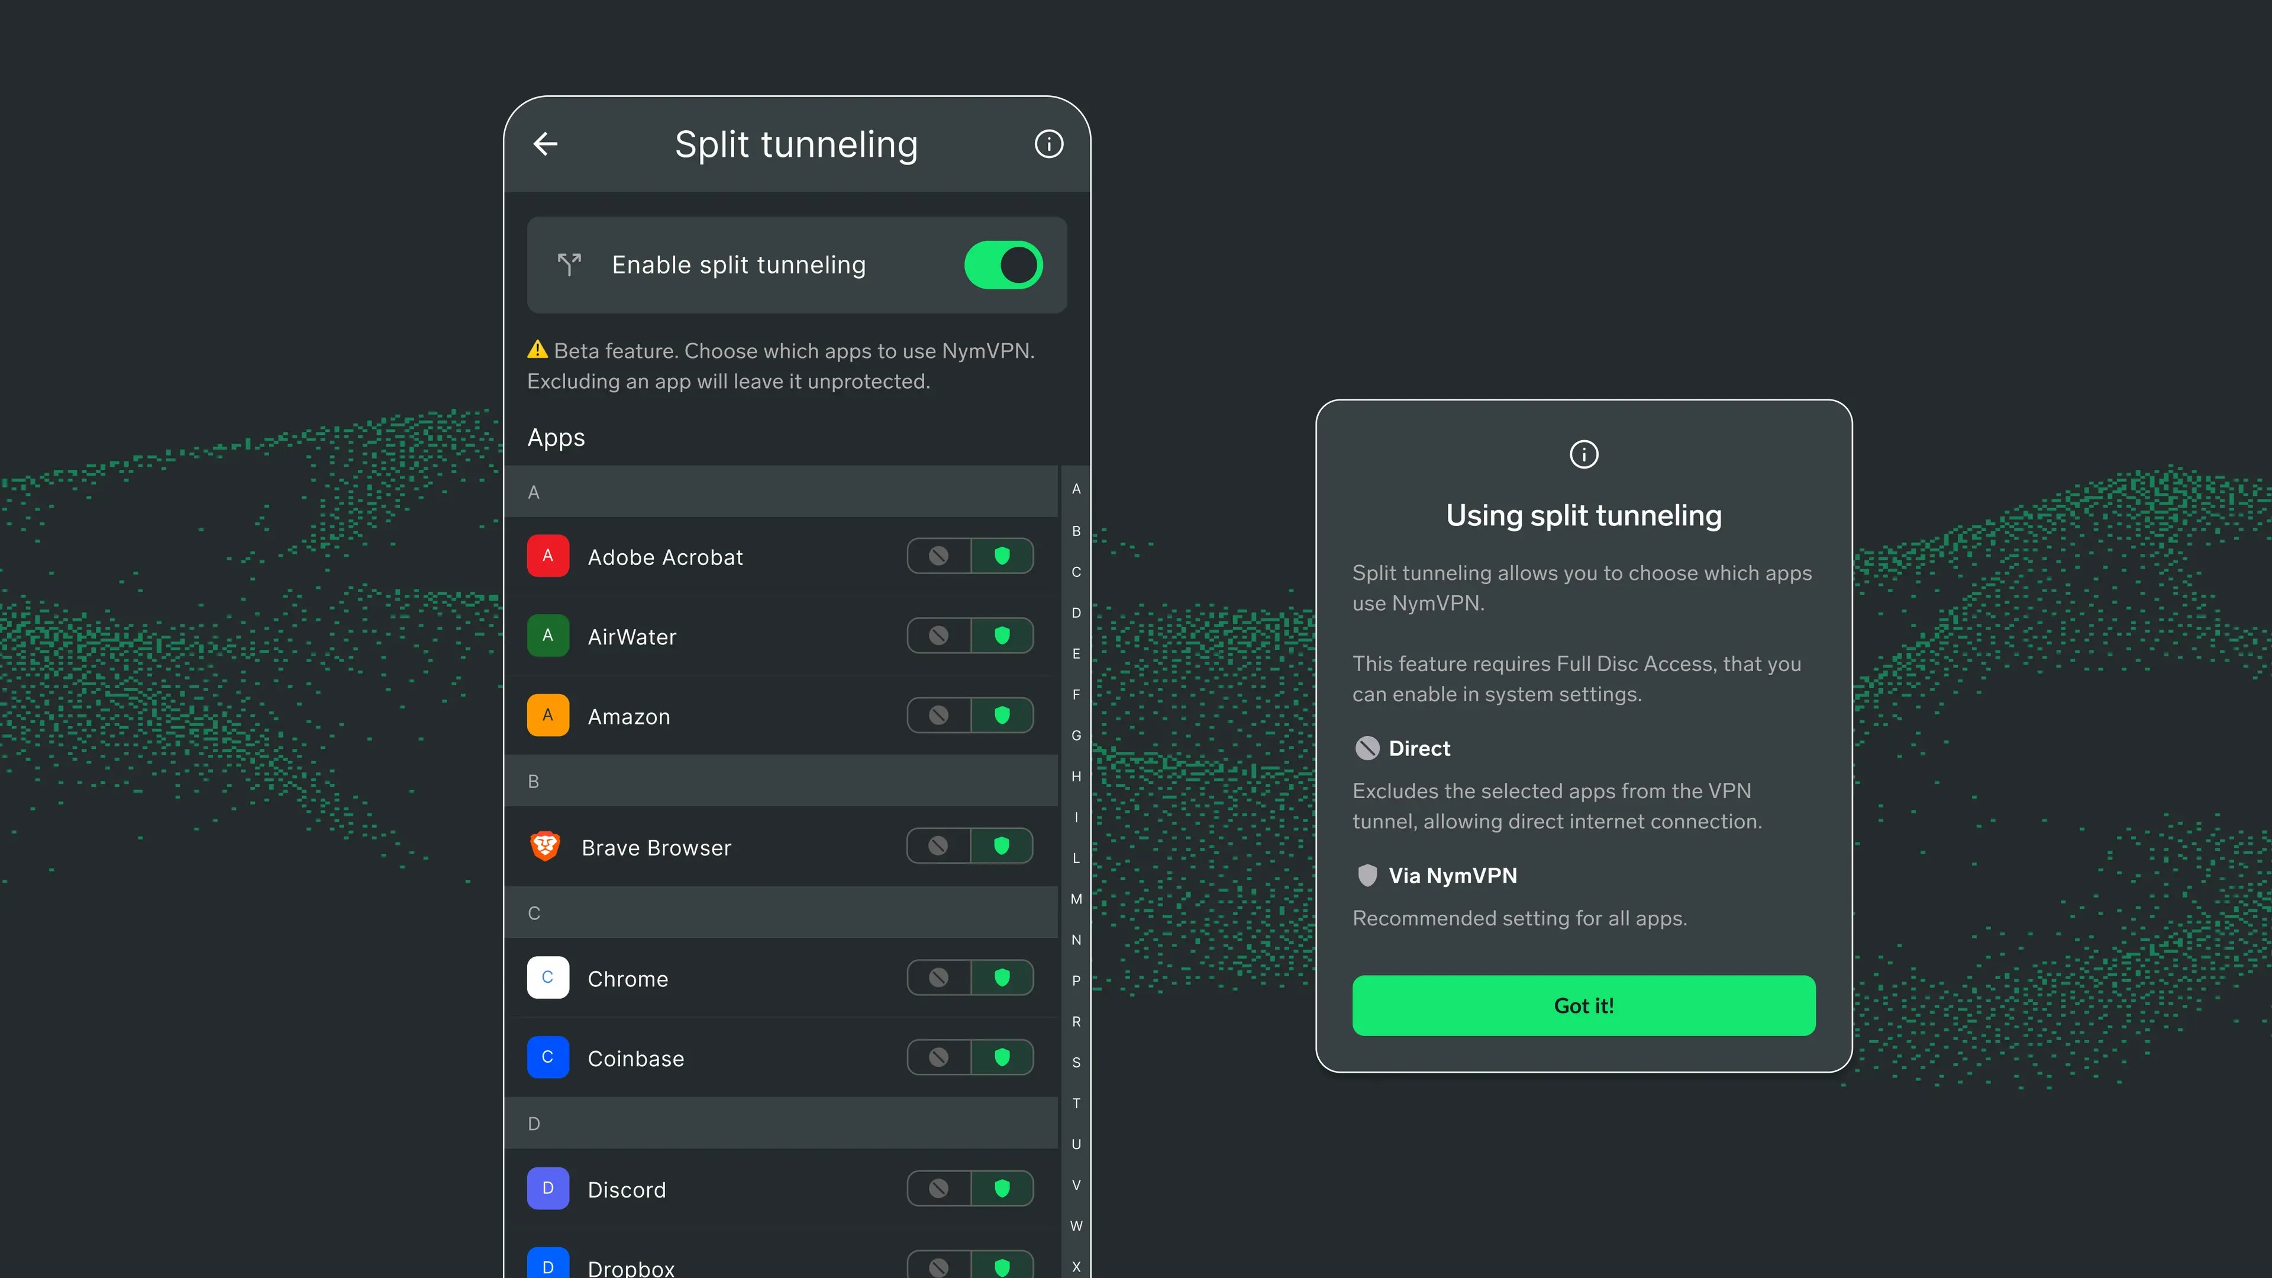Set Coinbase to Via NymVPN shield
Image resolution: width=2272 pixels, height=1278 pixels.
click(1002, 1057)
